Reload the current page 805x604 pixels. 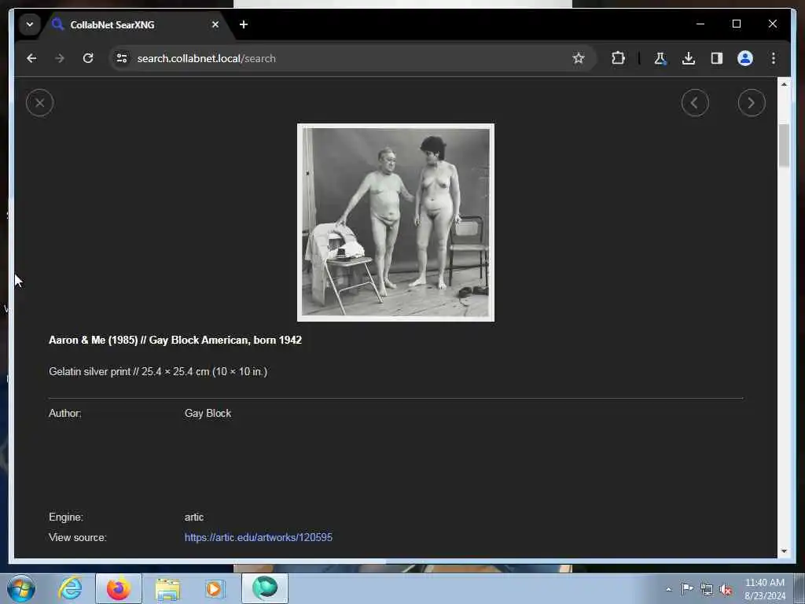tap(88, 58)
